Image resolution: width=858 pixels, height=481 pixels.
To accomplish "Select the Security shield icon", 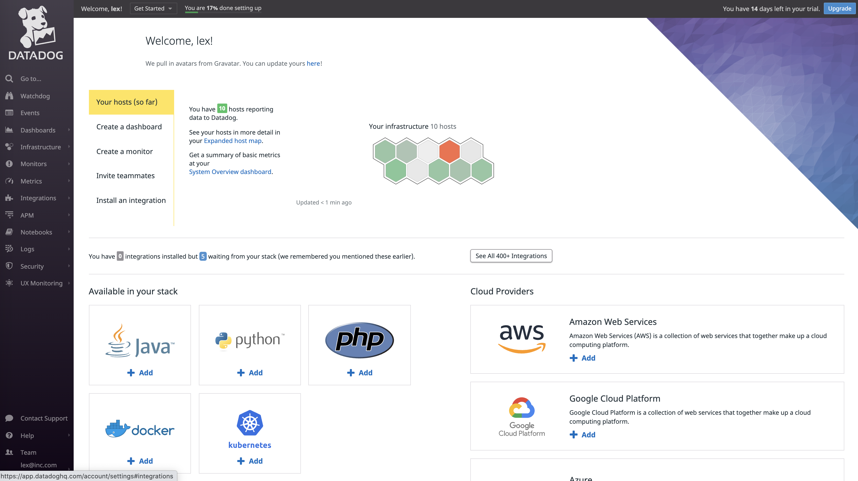I will (9, 266).
